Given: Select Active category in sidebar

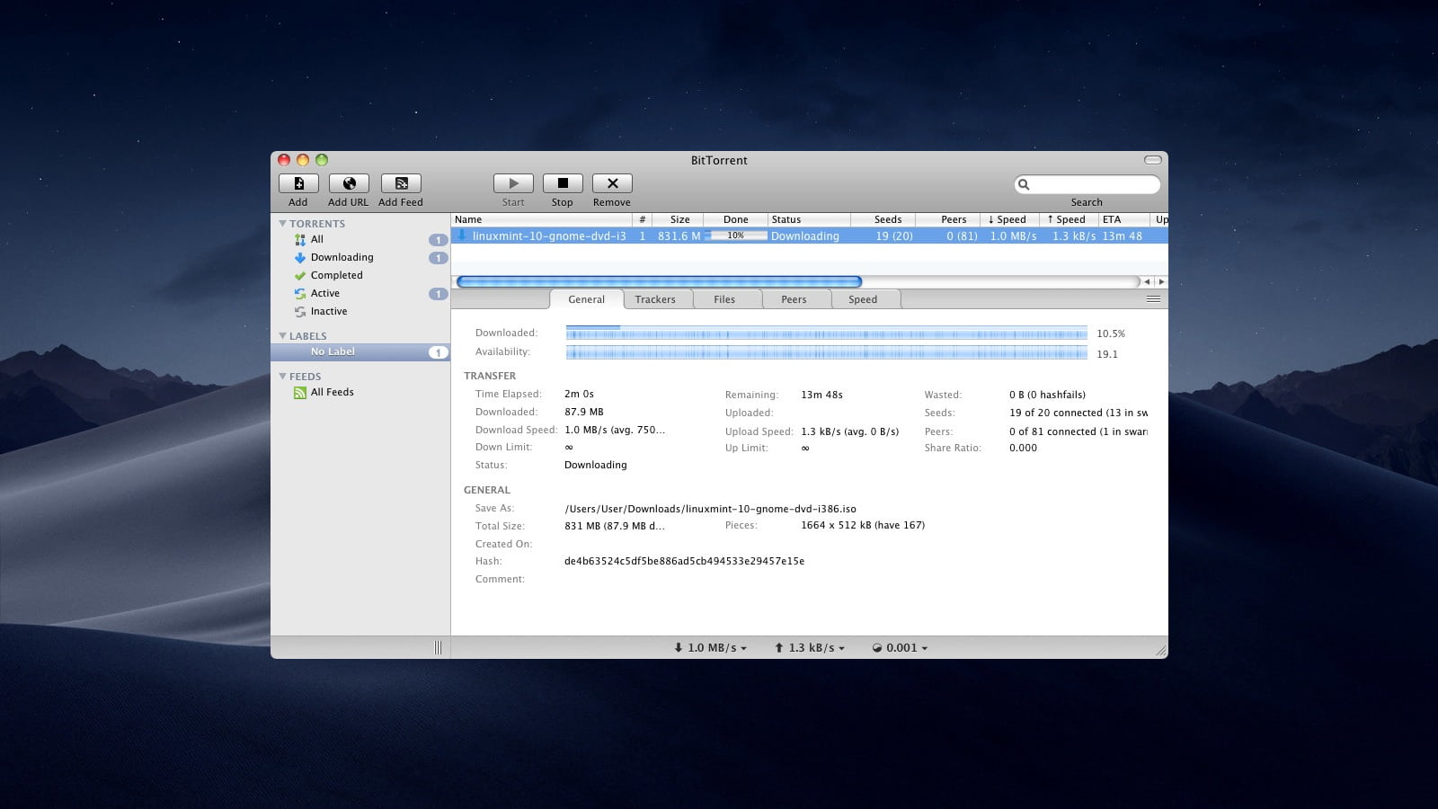Looking at the screenshot, I should click(x=324, y=293).
